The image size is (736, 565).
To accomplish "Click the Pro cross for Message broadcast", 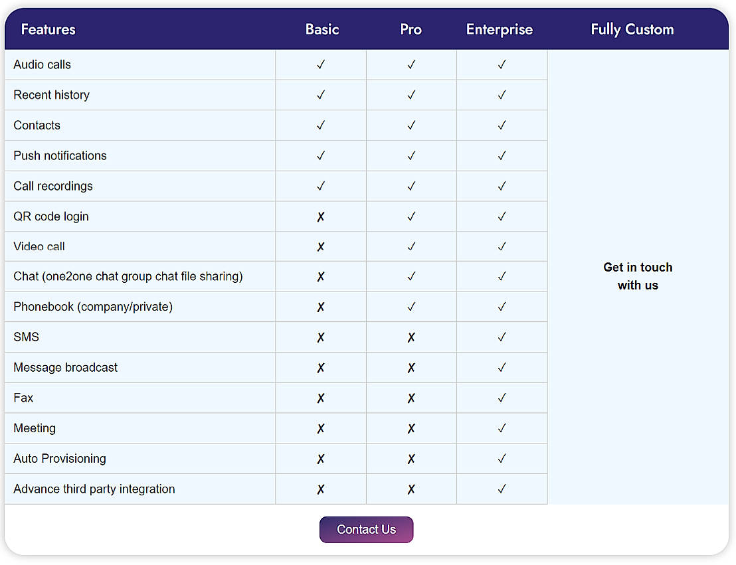I will [411, 368].
